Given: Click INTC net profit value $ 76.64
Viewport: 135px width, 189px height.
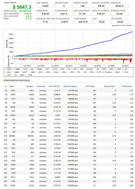Looking at the screenshot, I should click(58, 148).
